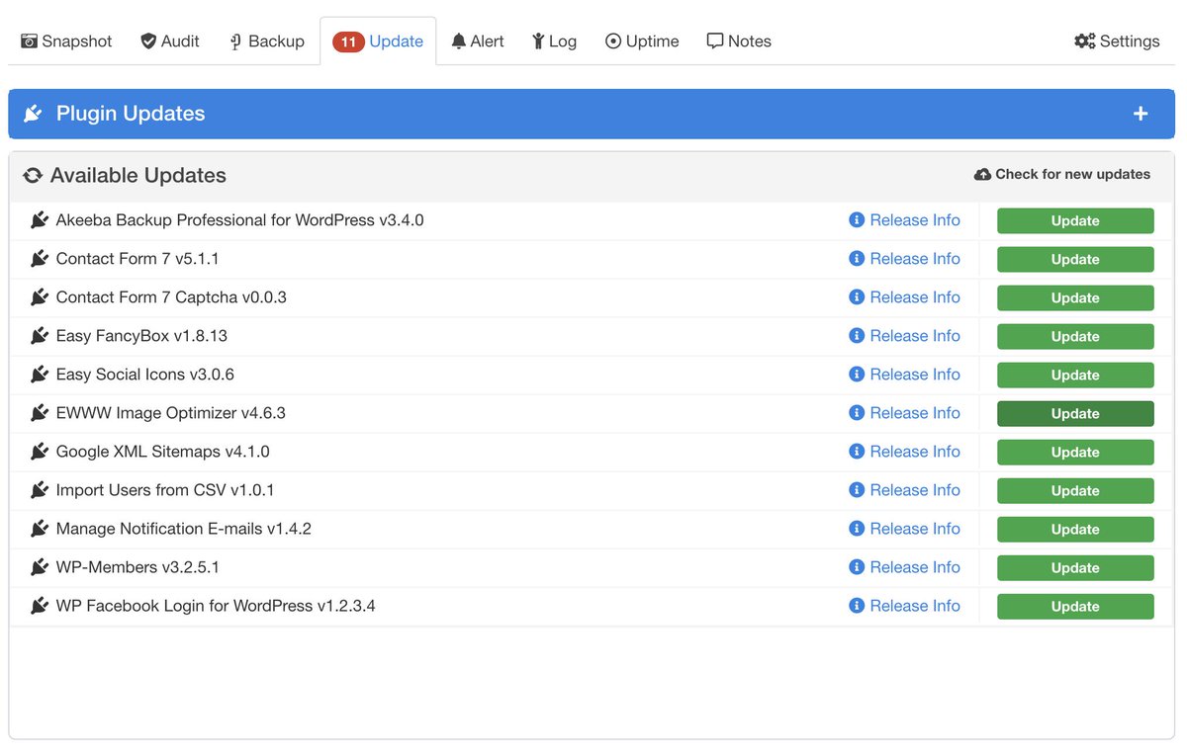
Task: Click the Audit shield icon
Action: click(146, 41)
